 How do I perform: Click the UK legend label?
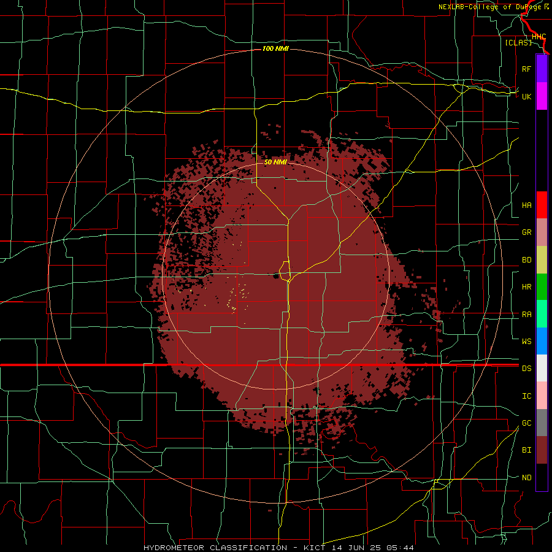coord(527,96)
